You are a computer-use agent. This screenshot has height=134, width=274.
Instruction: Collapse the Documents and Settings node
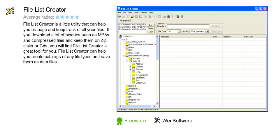[x=124, y=56]
